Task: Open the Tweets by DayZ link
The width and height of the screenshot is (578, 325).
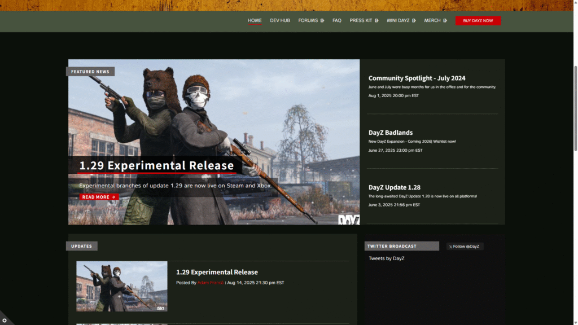Action: coord(386,258)
